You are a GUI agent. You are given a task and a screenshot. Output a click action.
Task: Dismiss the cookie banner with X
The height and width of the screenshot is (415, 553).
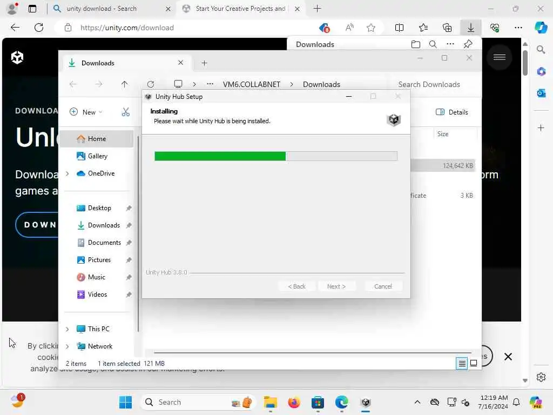(508, 357)
